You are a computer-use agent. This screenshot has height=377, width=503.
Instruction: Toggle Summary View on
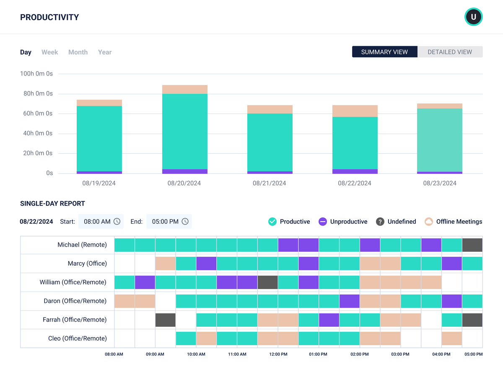click(x=384, y=52)
